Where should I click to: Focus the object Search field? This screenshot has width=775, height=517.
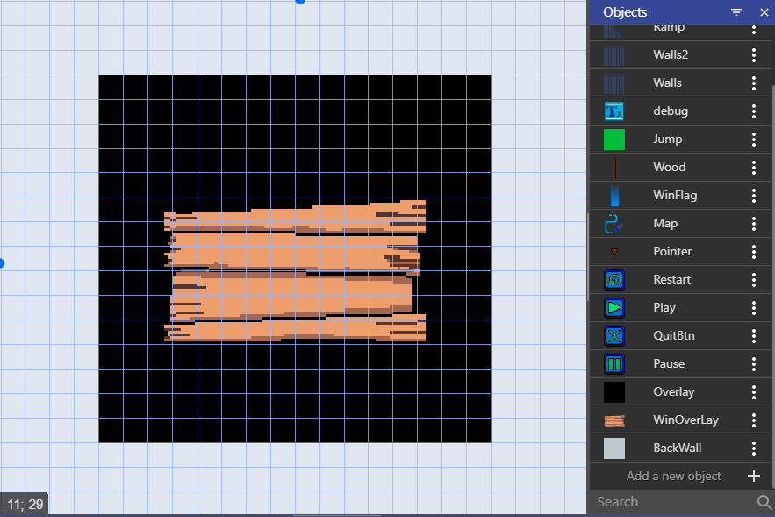(x=672, y=502)
